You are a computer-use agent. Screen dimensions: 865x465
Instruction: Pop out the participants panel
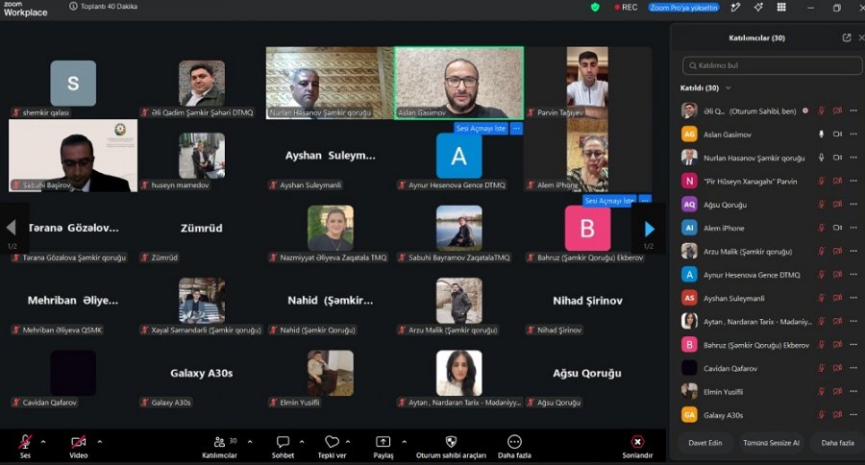846,37
